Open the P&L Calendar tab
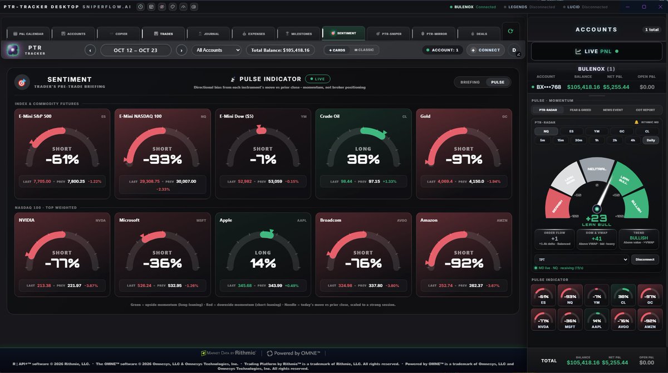Viewport: 668px width, 373px height. tap(29, 33)
